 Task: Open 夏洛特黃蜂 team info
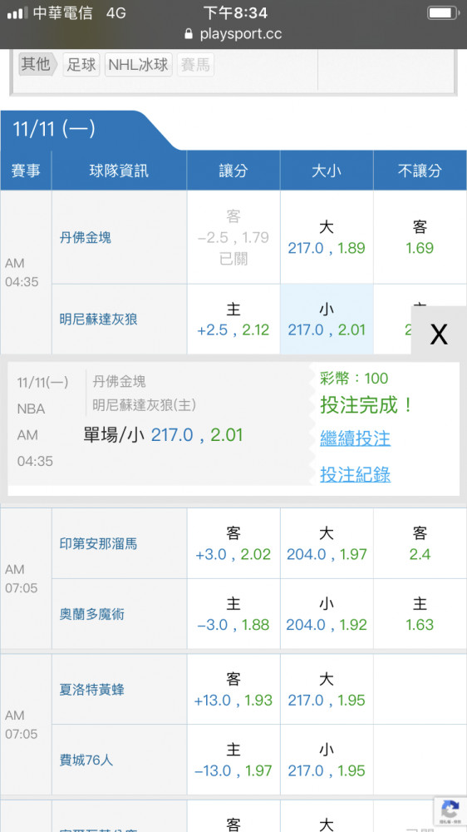(x=91, y=689)
